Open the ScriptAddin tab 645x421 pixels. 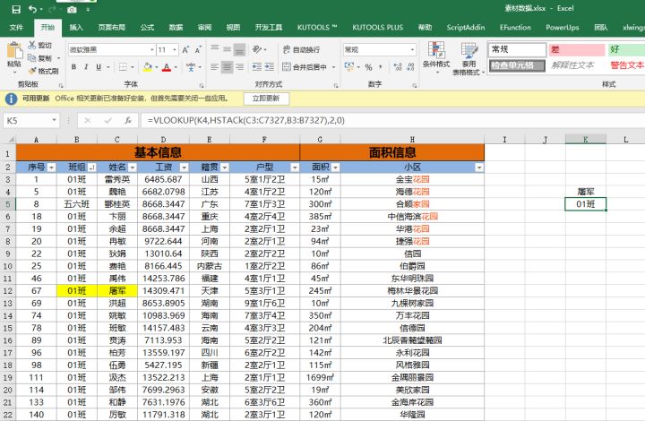[466, 28]
